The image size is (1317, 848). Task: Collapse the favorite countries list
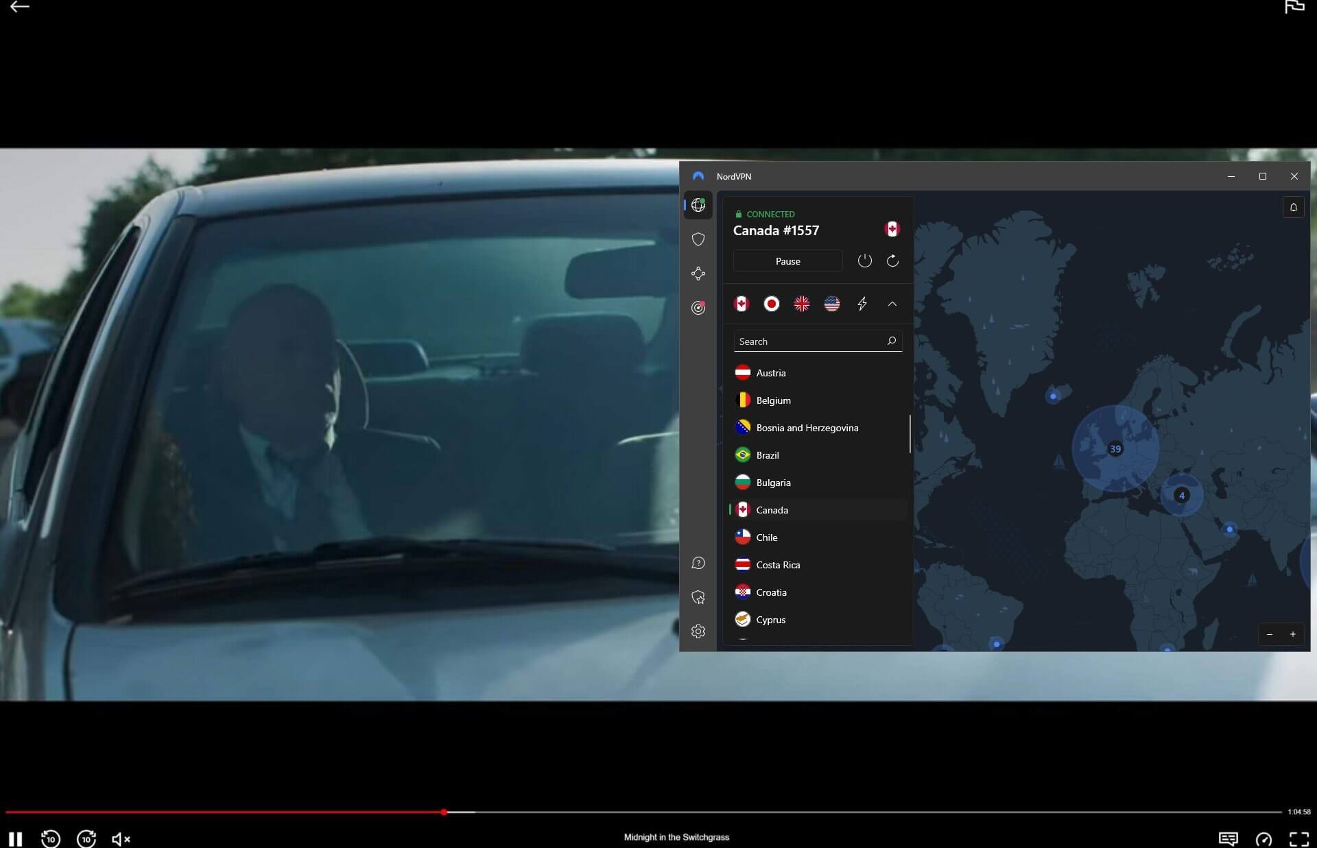pyautogui.click(x=892, y=304)
